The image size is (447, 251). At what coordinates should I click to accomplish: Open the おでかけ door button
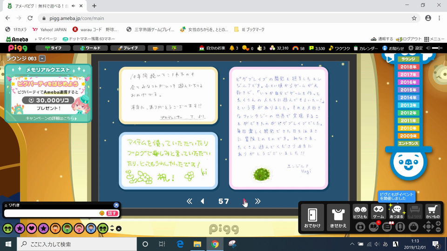click(x=312, y=217)
